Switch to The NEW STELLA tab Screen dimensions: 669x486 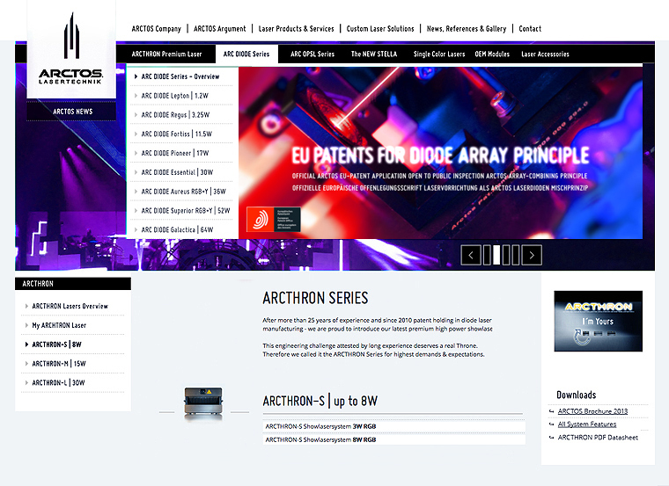[373, 54]
